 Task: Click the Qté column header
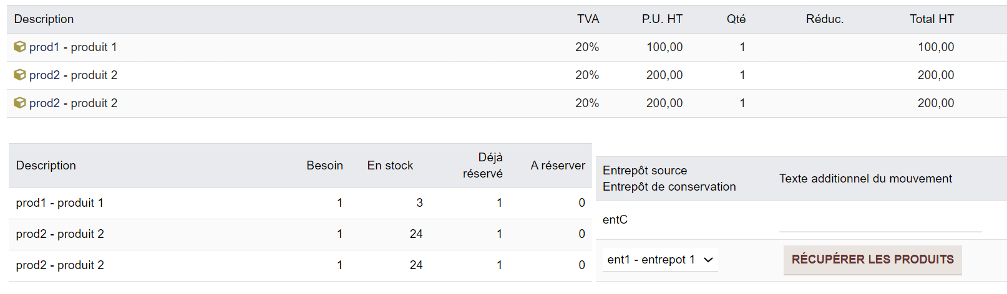(736, 19)
